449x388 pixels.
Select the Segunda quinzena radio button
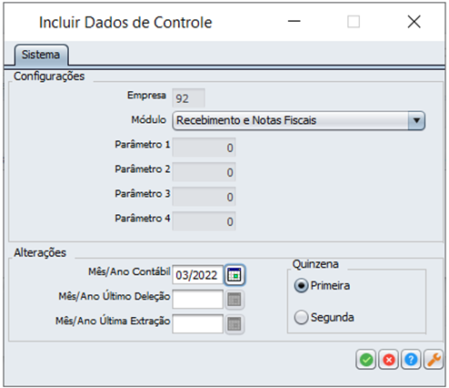click(301, 318)
